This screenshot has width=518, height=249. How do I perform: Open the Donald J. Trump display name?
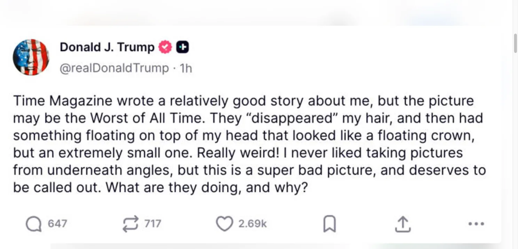107,47
